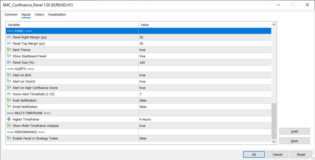Select the === PANEL === section row
315x160 pixels.
coord(138,31)
